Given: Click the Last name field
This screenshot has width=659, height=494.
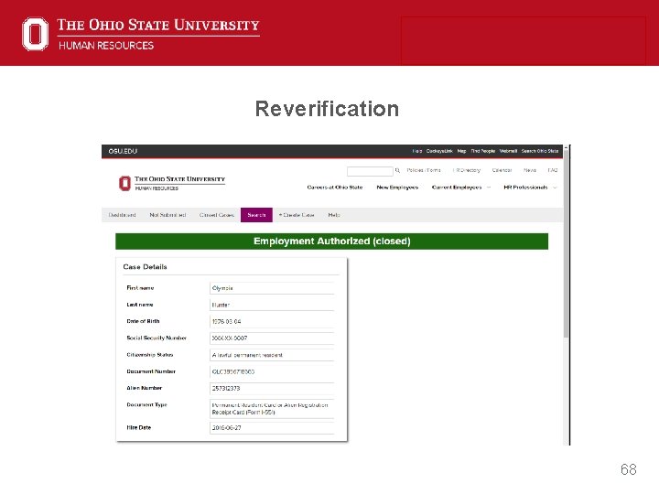Looking at the screenshot, I should tap(272, 305).
